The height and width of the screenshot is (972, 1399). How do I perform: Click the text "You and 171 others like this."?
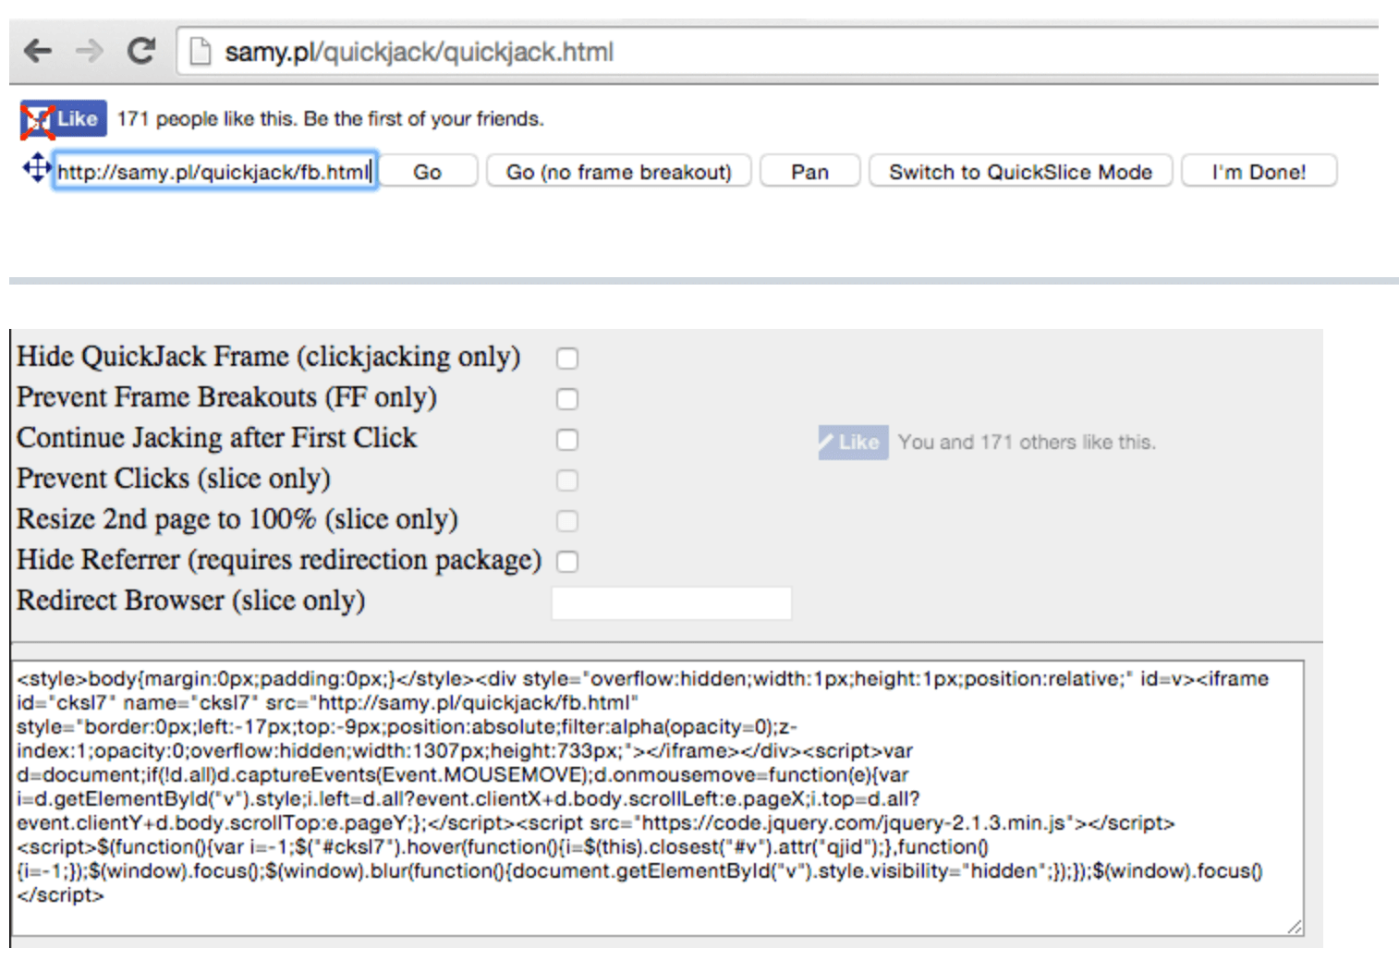pyautogui.click(x=1027, y=443)
